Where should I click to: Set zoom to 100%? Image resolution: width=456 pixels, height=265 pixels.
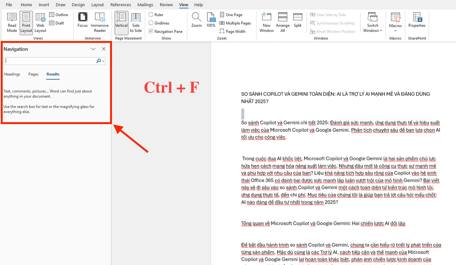coord(211,20)
